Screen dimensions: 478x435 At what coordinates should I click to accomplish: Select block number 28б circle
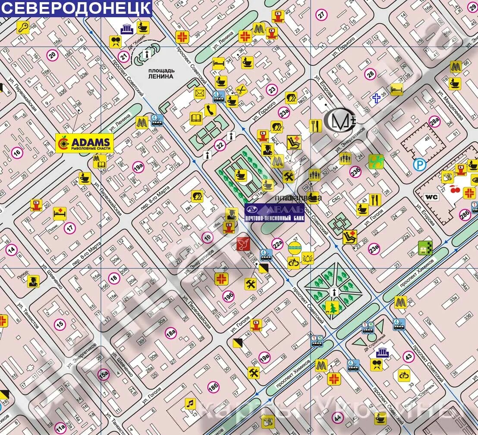coord(465,215)
